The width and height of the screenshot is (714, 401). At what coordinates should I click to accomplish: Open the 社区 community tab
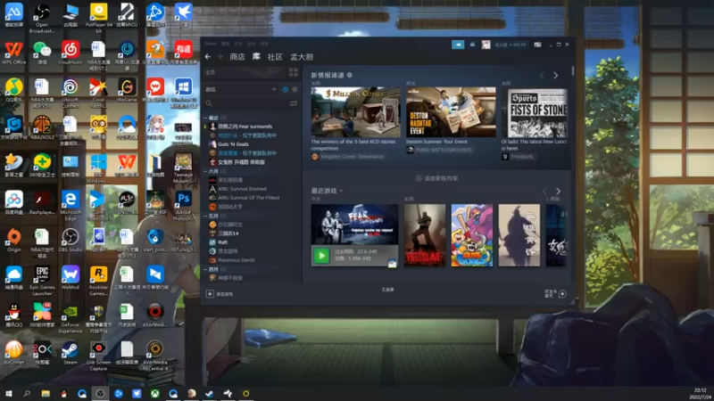(275, 57)
